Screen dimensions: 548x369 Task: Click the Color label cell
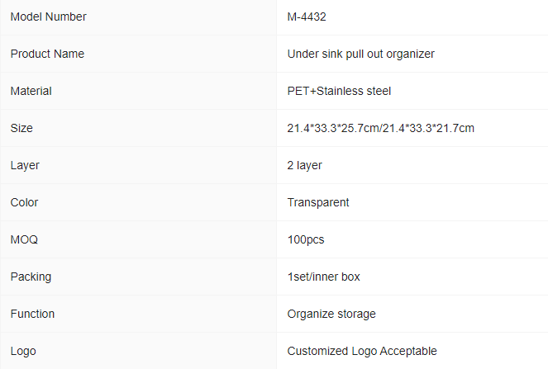[x=138, y=202]
